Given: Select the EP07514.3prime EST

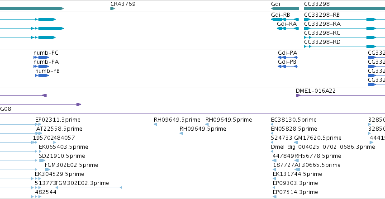Looking at the screenshot, I should pyautogui.click(x=295, y=192).
